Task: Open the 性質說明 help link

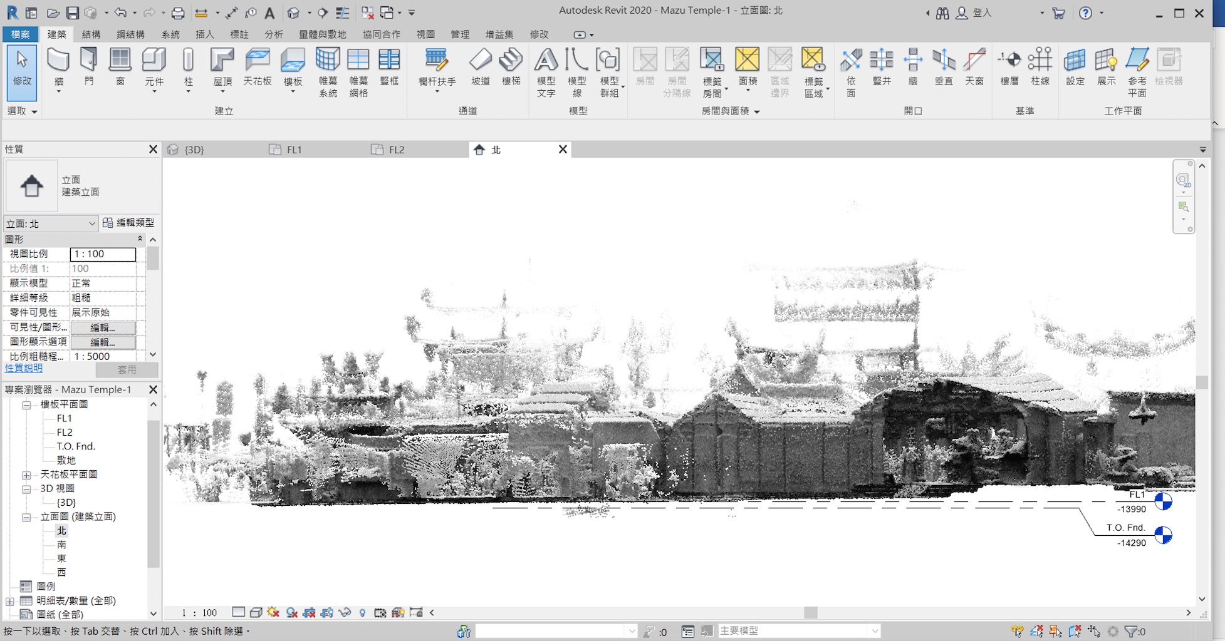Action: point(24,368)
